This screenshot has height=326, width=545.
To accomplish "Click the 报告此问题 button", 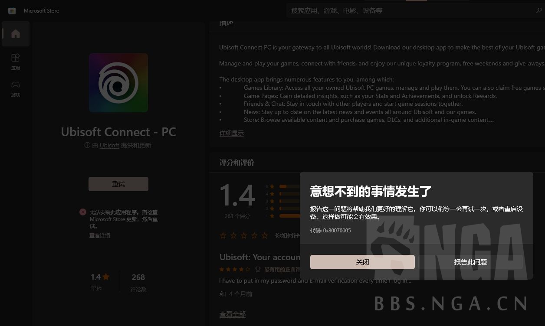I will (471, 262).
